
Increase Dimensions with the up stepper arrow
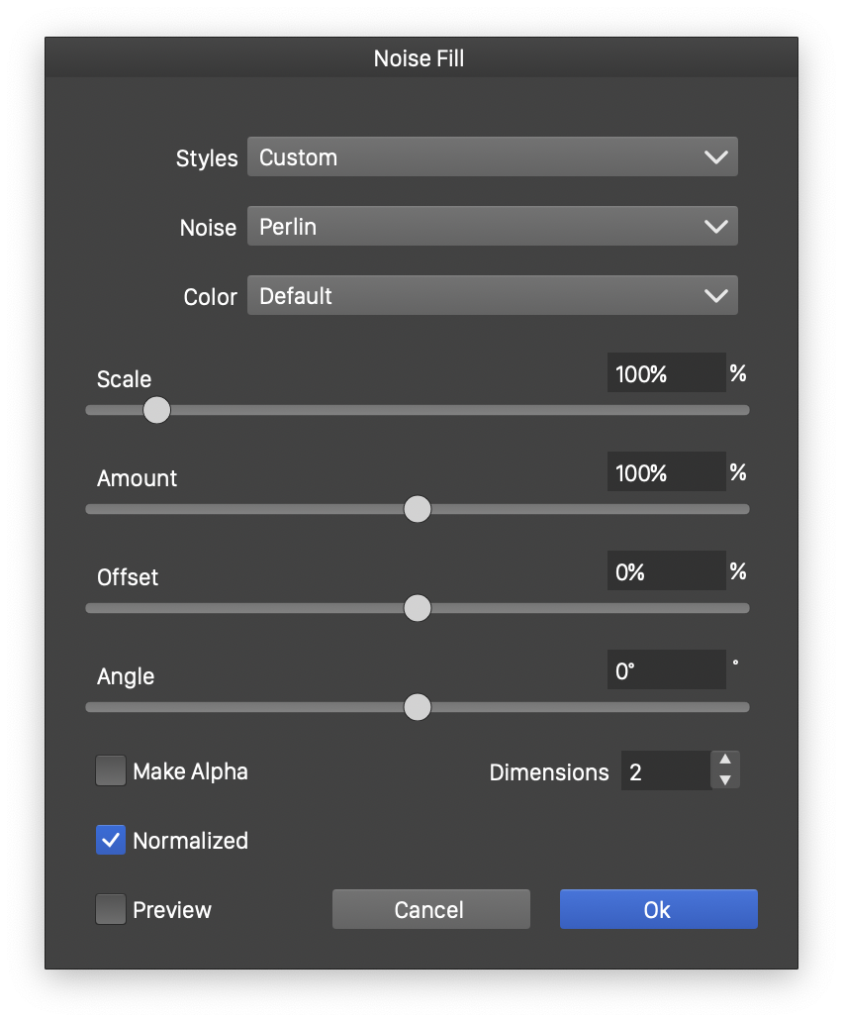[x=725, y=761]
